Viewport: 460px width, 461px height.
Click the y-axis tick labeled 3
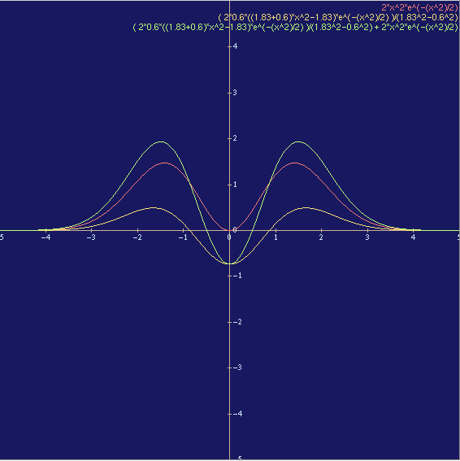pyautogui.click(x=235, y=93)
